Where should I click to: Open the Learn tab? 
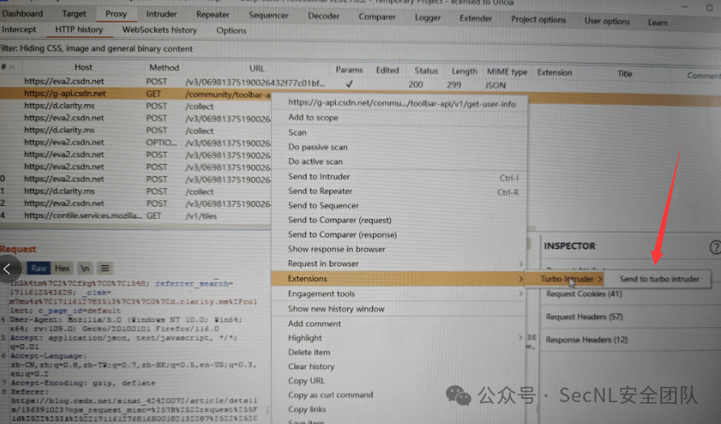click(657, 23)
